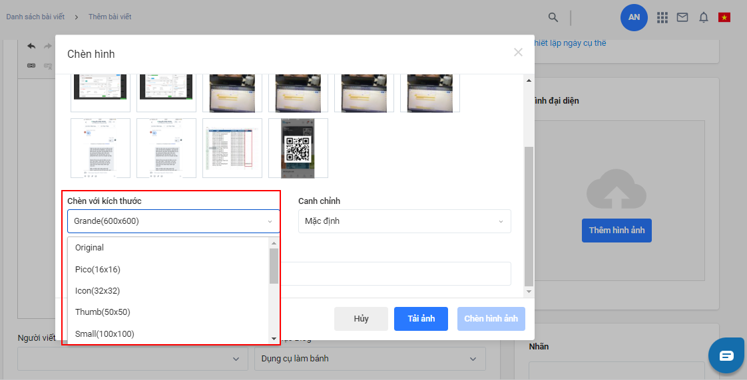Click the Thêm bài viết breadcrumb
Image resolution: width=747 pixels, height=380 pixels.
coord(110,17)
